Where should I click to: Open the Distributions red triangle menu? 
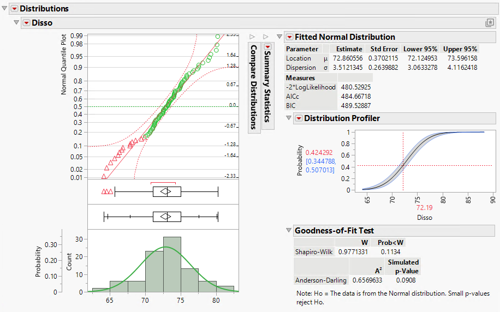[x=14, y=9]
